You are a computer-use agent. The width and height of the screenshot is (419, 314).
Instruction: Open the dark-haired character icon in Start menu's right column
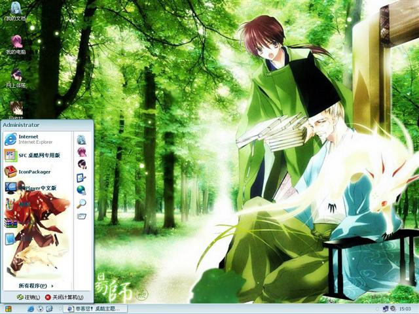coord(81,164)
